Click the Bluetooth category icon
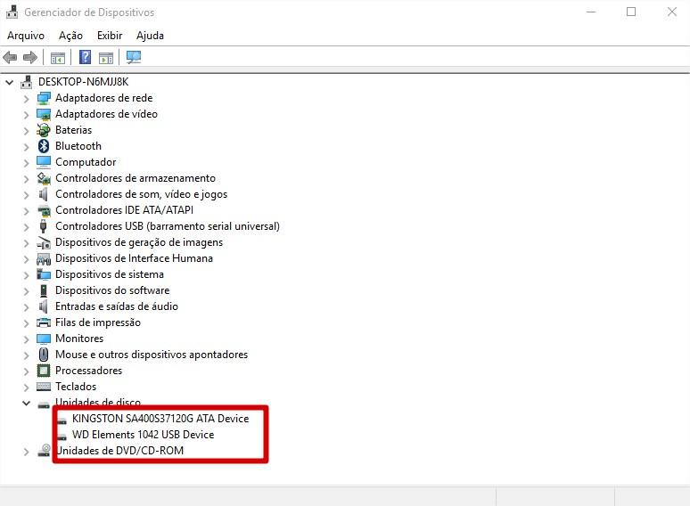690x506 pixels. (44, 146)
